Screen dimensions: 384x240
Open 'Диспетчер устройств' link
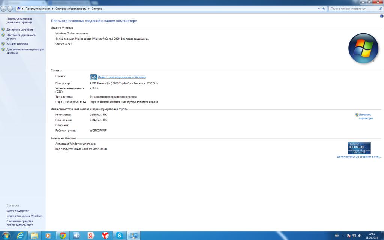(20, 30)
